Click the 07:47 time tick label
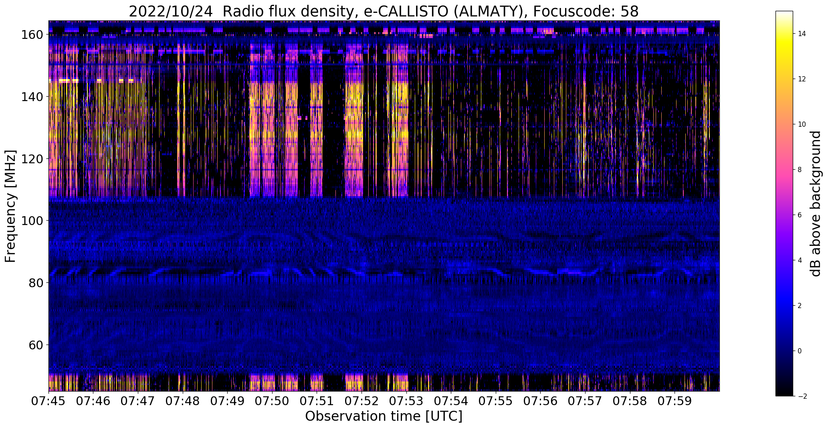 (138, 401)
